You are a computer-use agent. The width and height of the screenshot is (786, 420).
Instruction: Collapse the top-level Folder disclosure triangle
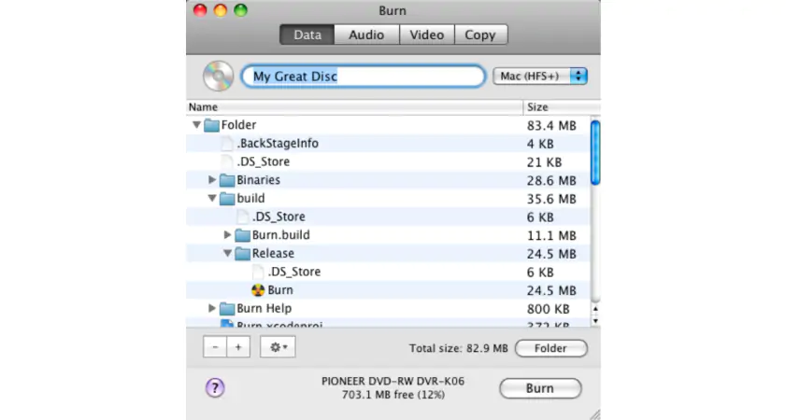click(x=196, y=125)
